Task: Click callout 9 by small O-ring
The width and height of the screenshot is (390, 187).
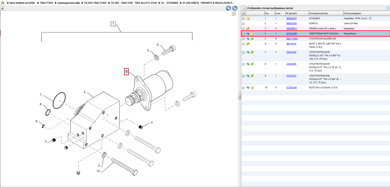Action: point(36,121)
